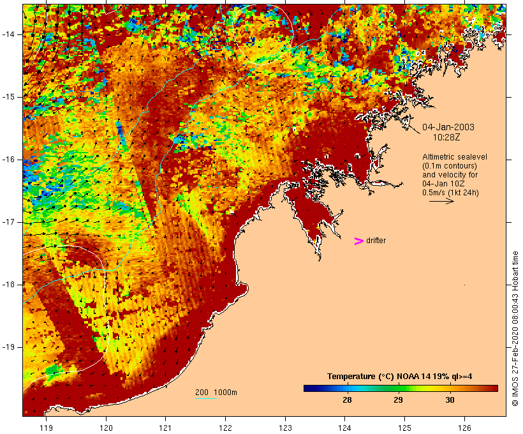Click the date text 04-Jan-2003
523x434 pixels.
tap(448, 127)
